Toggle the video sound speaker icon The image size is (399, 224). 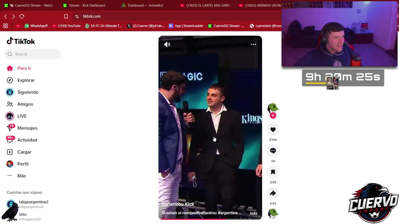(x=167, y=44)
